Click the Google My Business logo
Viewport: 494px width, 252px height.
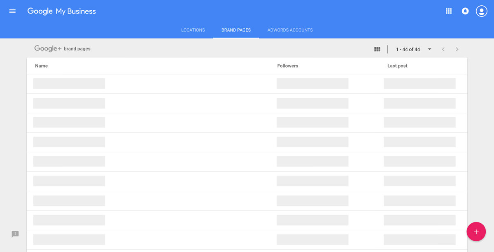coord(61,11)
